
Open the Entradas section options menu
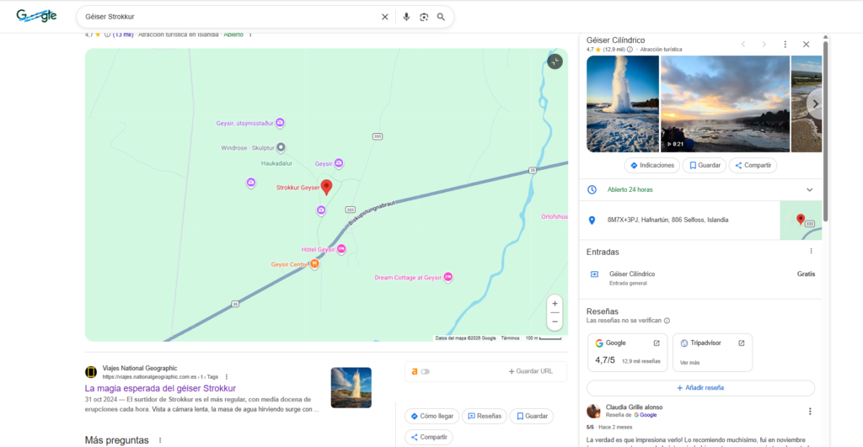tap(811, 251)
